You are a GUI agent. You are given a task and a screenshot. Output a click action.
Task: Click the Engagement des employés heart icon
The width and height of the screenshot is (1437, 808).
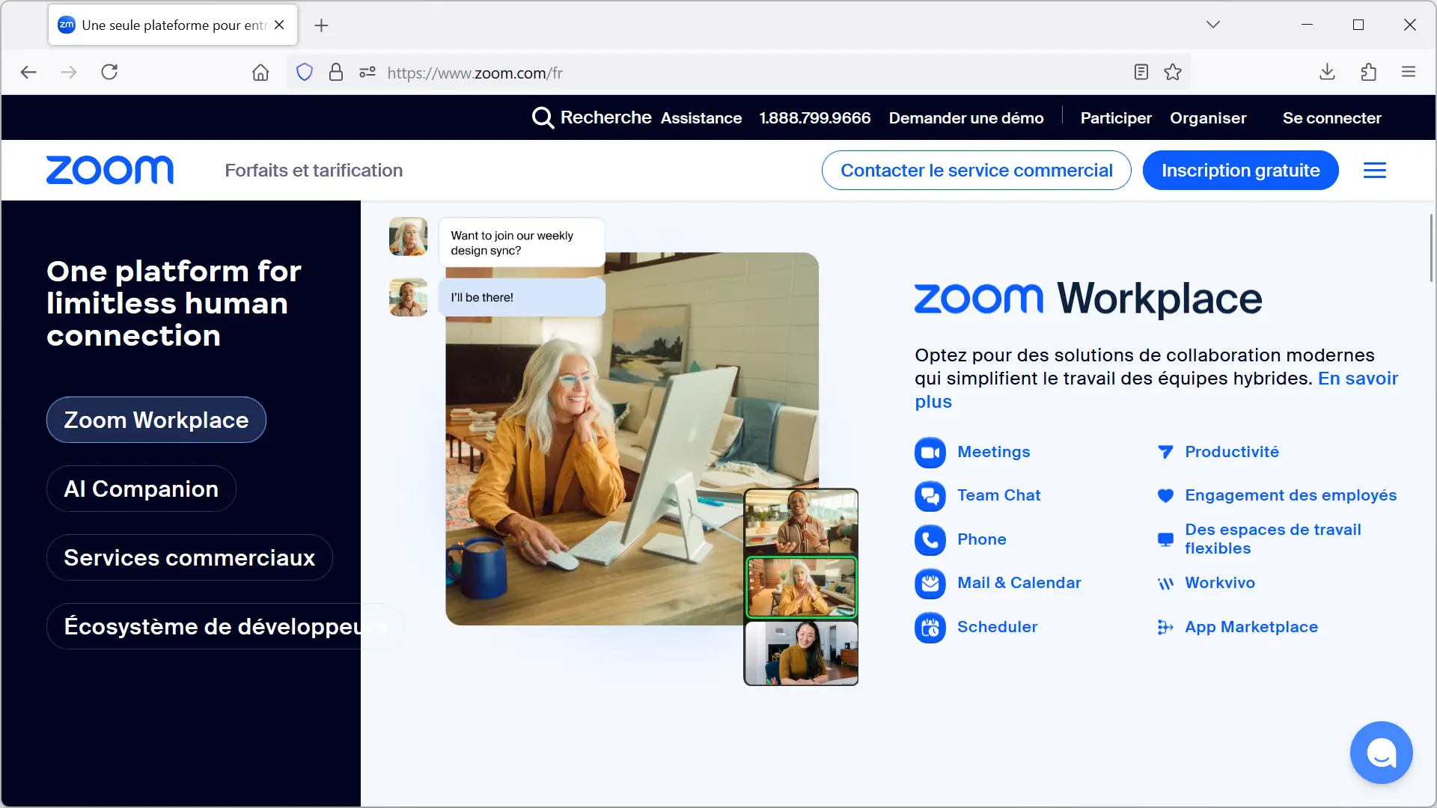tap(1165, 495)
